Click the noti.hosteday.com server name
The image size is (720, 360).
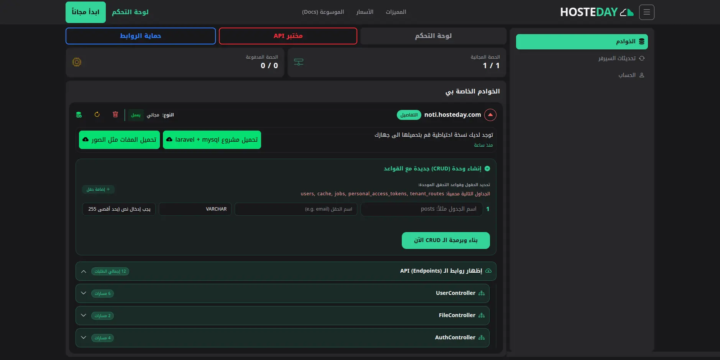pos(452,115)
